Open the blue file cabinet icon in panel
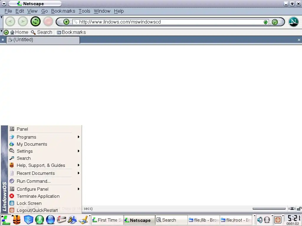The image size is (302, 226). (x=29, y=220)
